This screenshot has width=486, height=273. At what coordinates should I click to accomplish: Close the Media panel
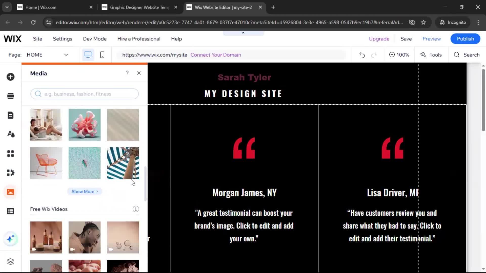coord(139,73)
